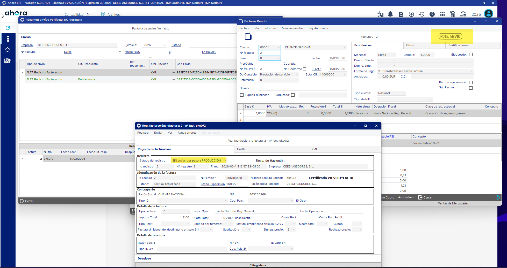Viewport: 507px width, 268px height.
Task: Click the Estado link in Resumen envíos
Action: coord(176,45)
